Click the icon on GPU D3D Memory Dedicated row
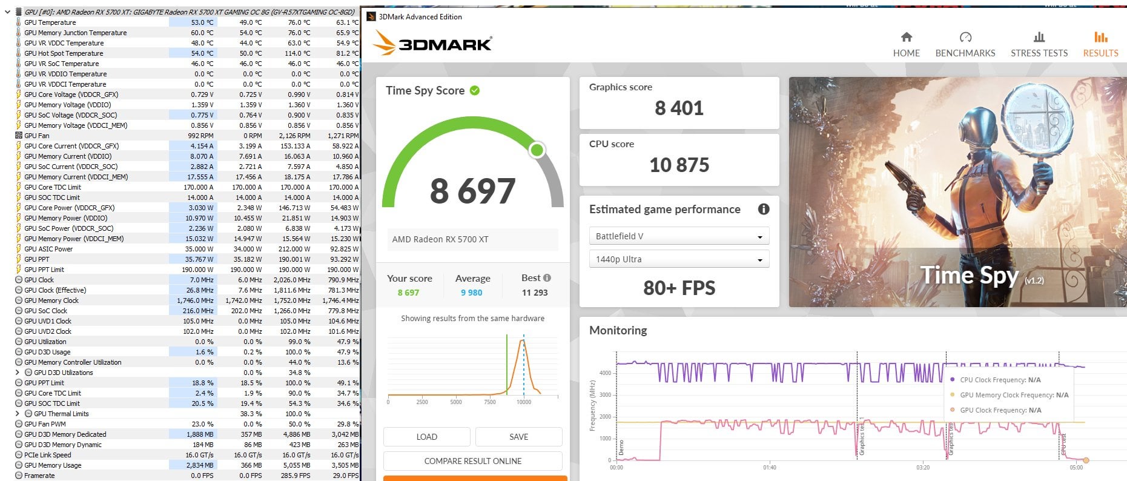 [18, 434]
